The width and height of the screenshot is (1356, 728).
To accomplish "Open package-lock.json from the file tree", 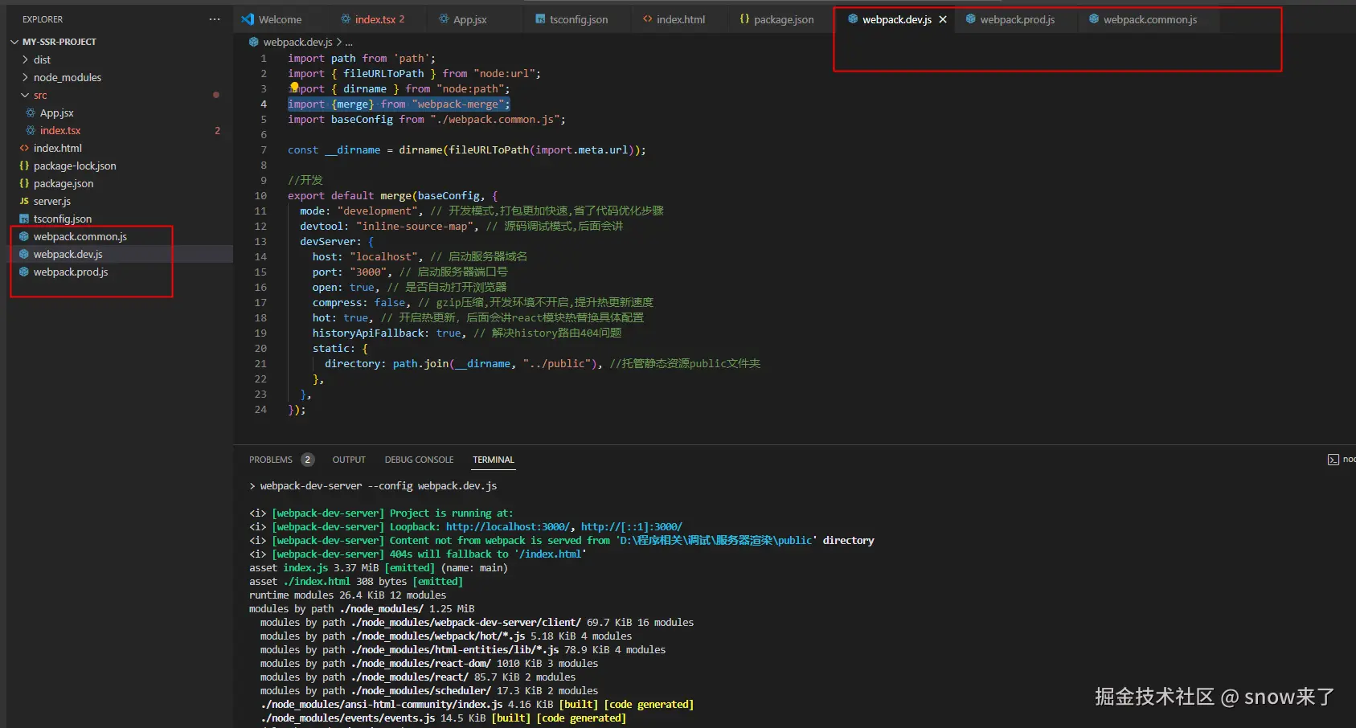I will tap(75, 166).
